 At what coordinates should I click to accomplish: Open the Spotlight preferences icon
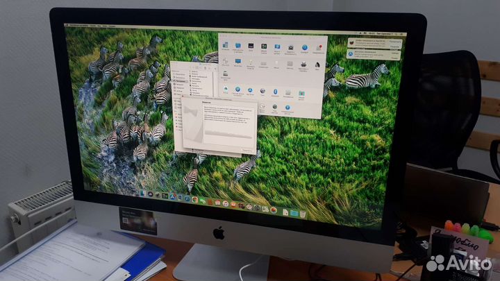(x=305, y=47)
